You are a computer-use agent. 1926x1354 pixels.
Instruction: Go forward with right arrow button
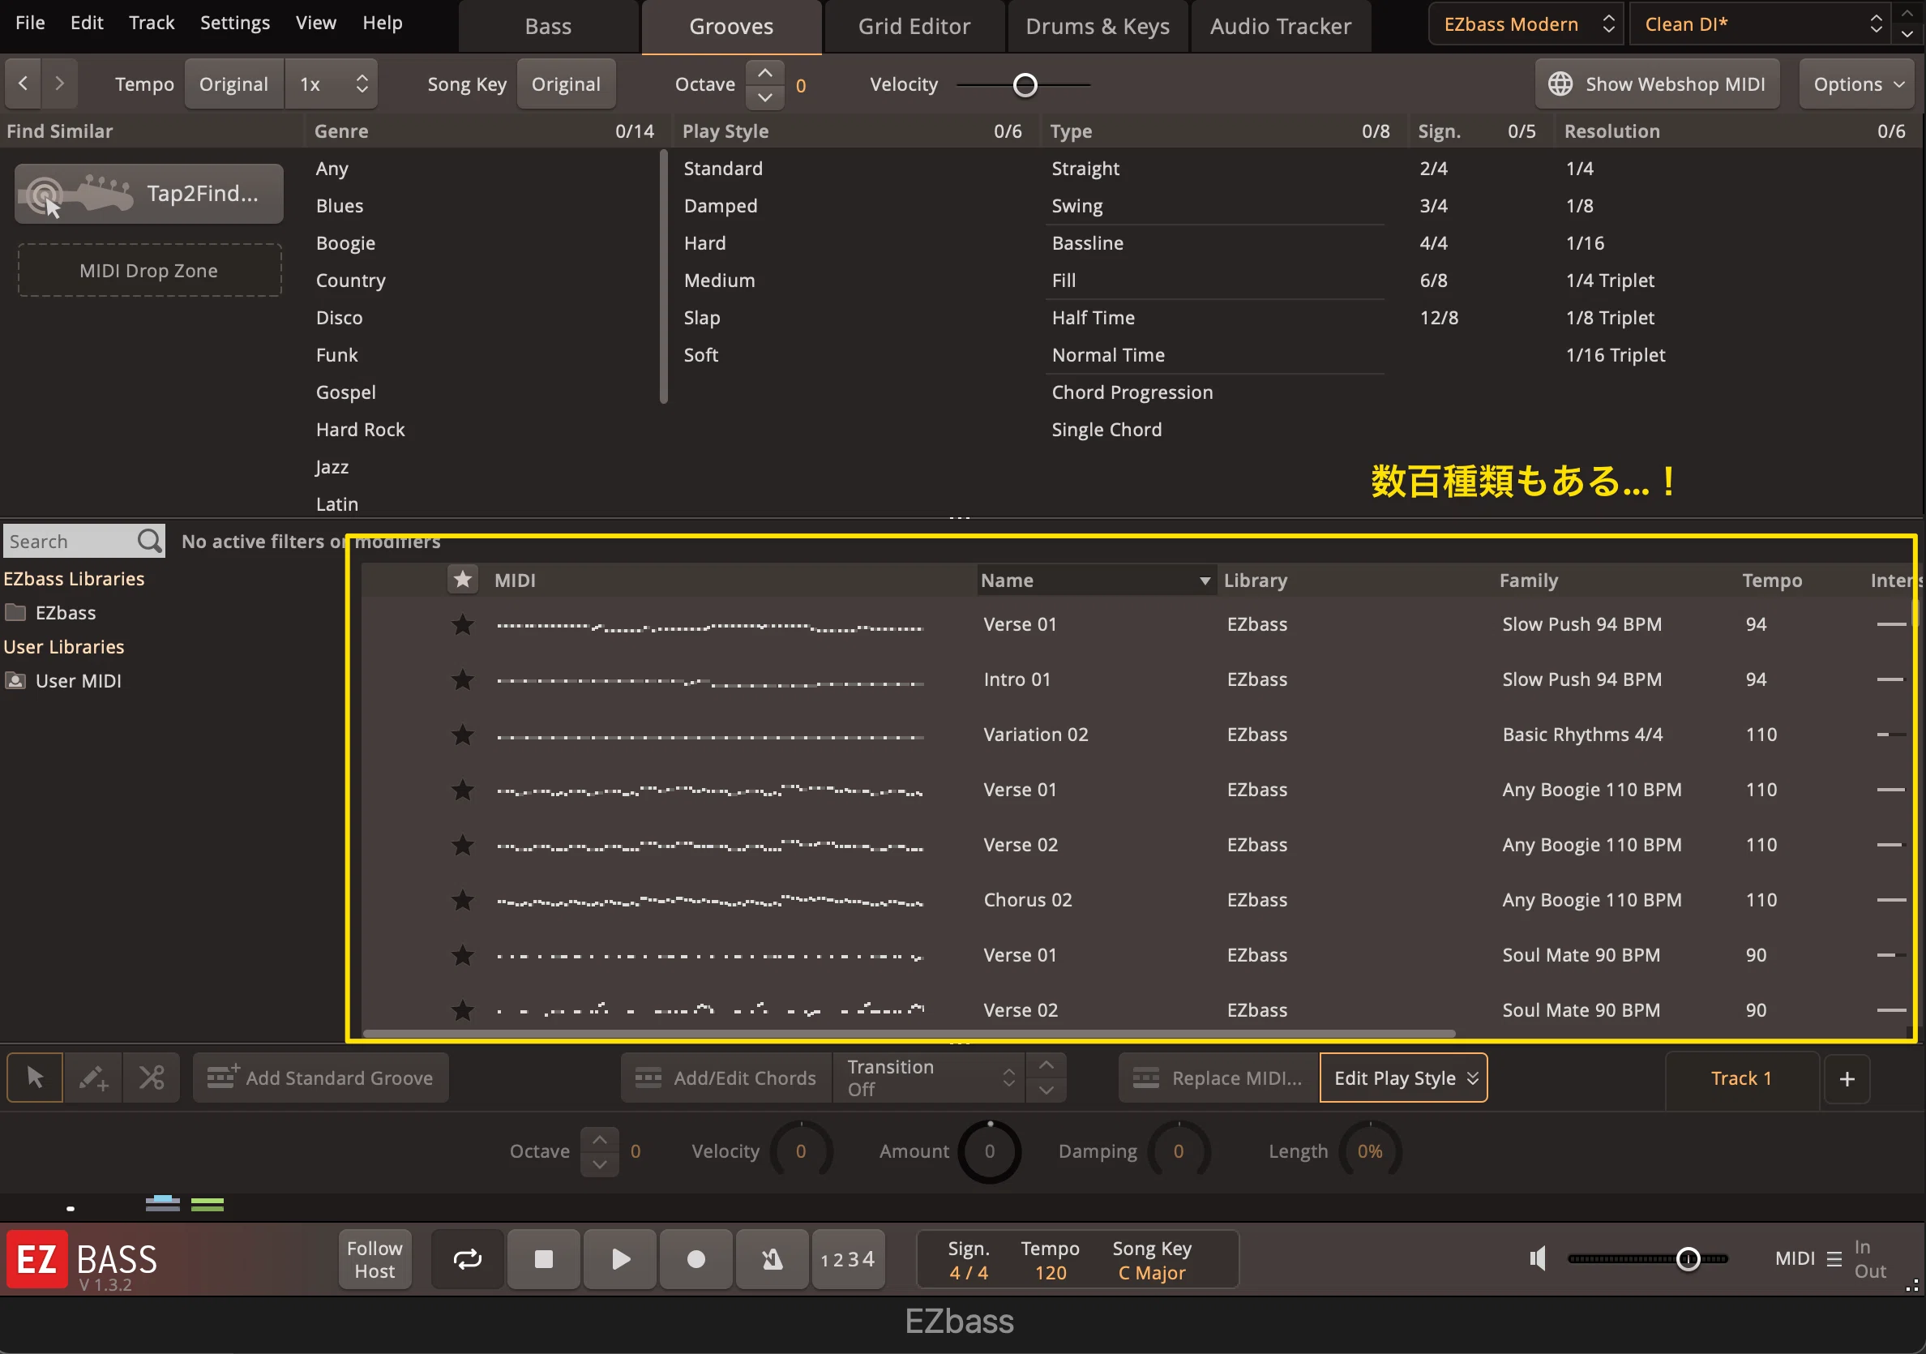[59, 83]
